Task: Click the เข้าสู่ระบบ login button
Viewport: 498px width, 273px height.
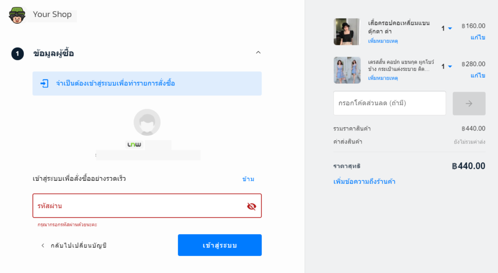Action: tap(219, 245)
